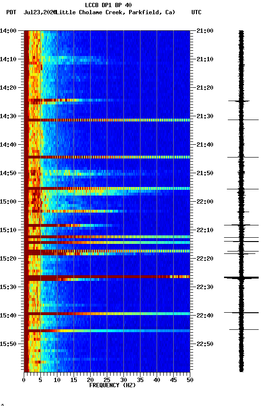Viewport: 262px width, 410px height.
Task: Select the 'UTC' timezone label
Action: [196, 12]
